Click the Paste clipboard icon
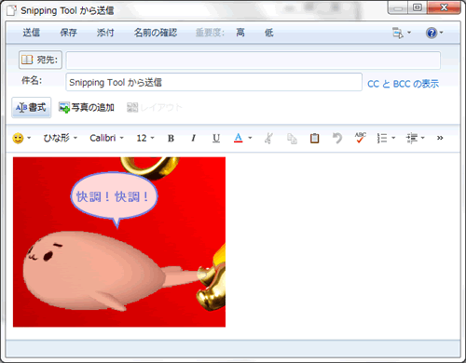Image resolution: width=466 pixels, height=363 pixels. click(x=314, y=138)
